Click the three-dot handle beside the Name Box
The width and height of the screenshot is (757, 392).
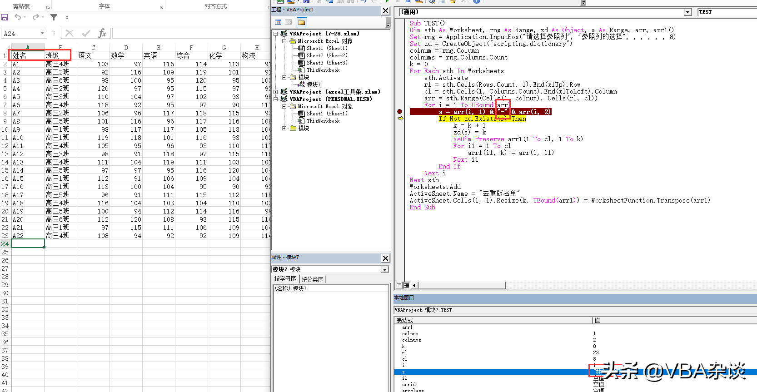[x=54, y=33]
